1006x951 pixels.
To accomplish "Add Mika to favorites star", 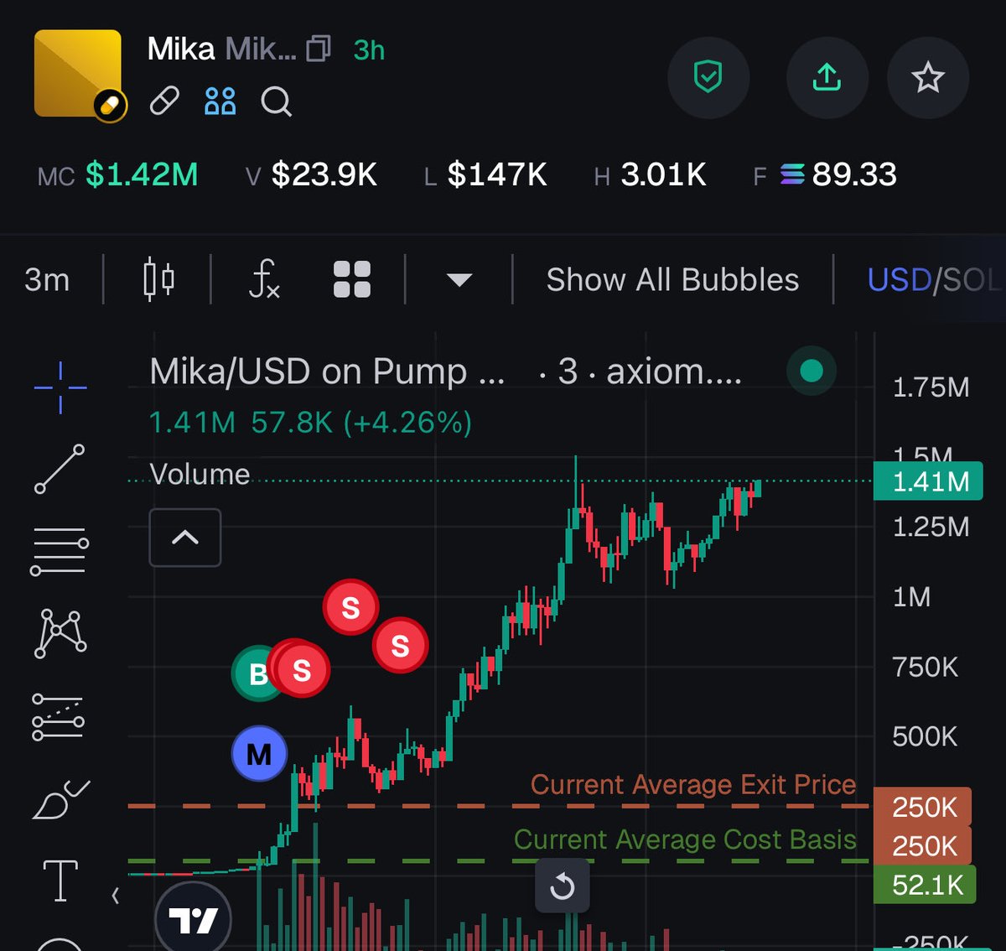I will [928, 77].
